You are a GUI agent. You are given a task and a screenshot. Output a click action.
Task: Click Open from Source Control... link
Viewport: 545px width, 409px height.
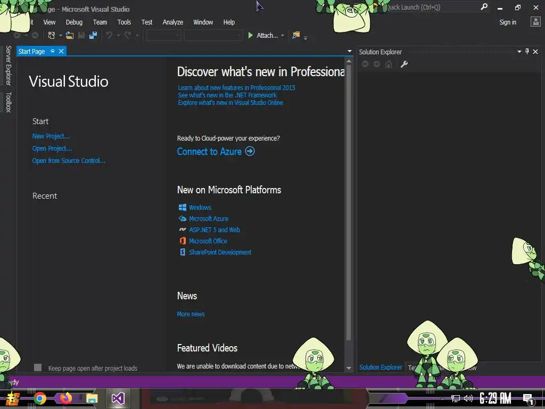click(69, 161)
